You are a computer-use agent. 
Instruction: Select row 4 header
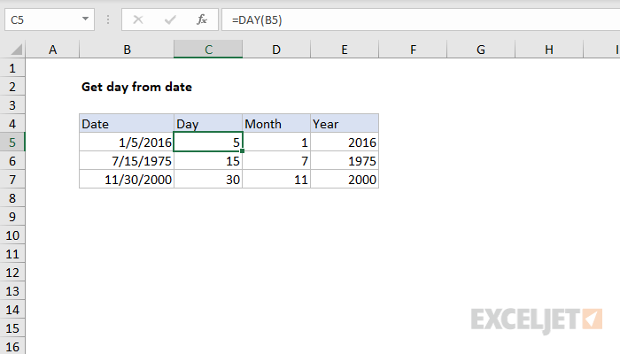(12, 124)
